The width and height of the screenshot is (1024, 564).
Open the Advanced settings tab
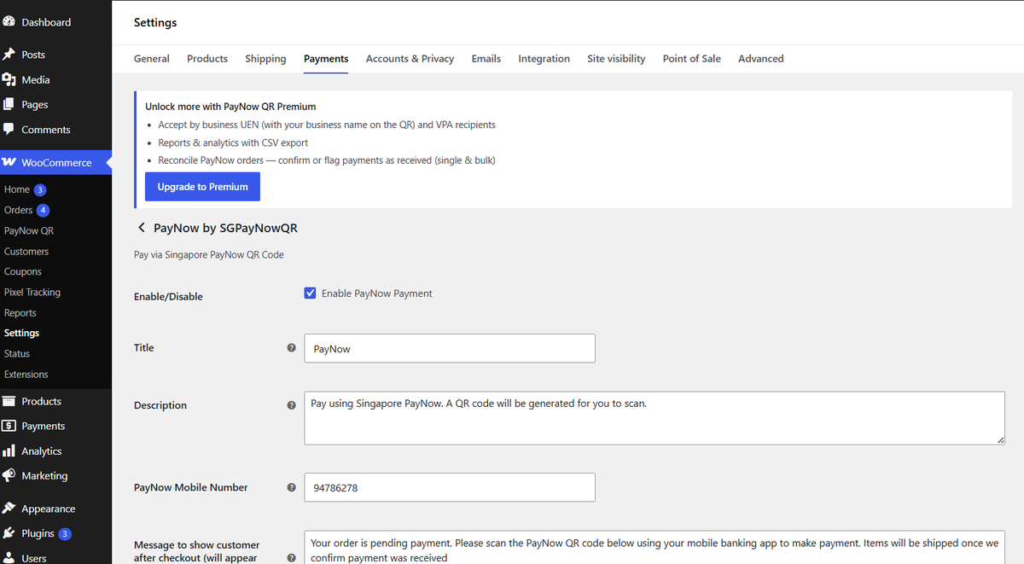coord(761,59)
